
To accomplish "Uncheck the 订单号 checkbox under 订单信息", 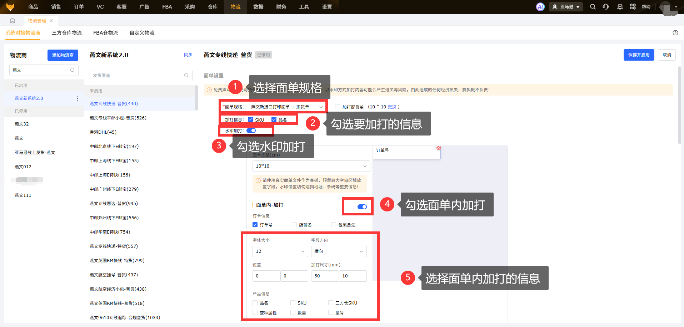I will 255,225.
